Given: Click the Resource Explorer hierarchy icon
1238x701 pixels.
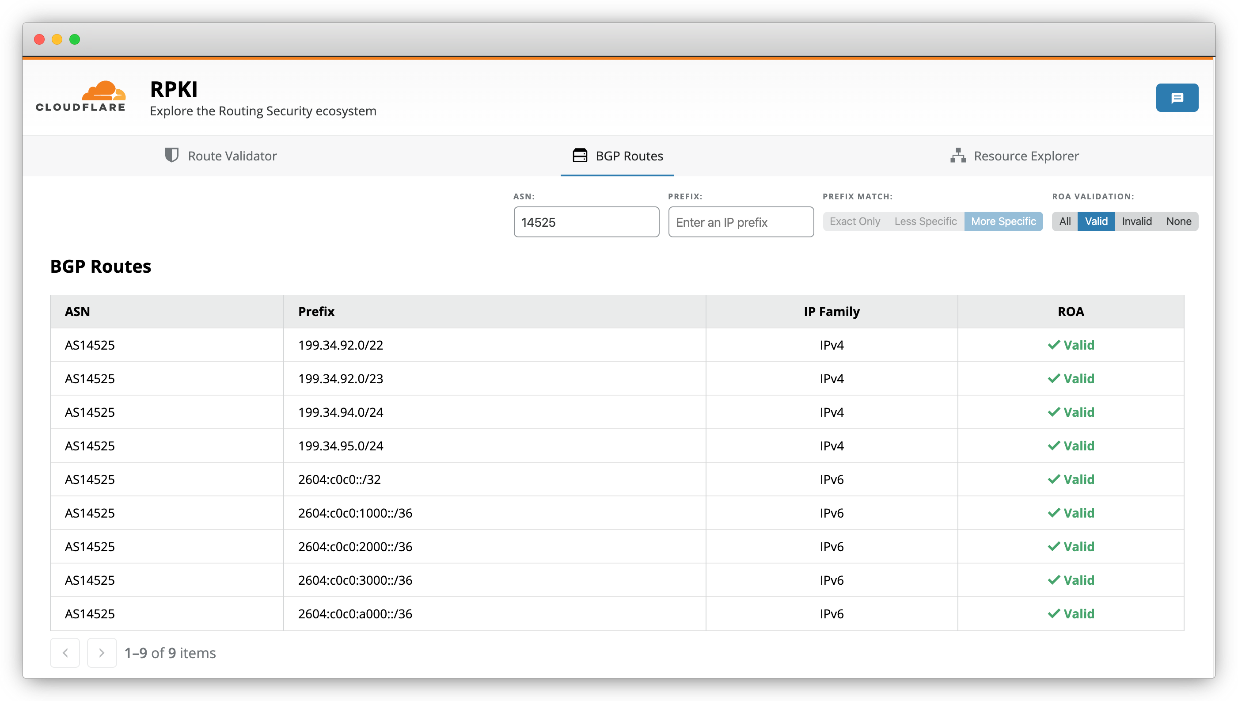Looking at the screenshot, I should pyautogui.click(x=957, y=156).
